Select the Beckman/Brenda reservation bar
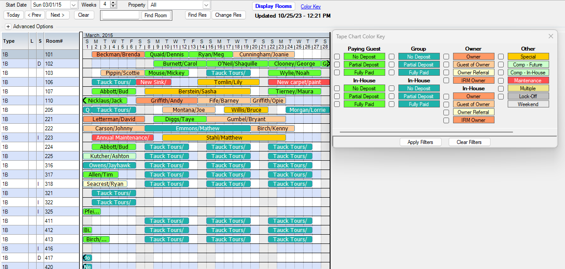This screenshot has width=565, height=269. [x=118, y=55]
